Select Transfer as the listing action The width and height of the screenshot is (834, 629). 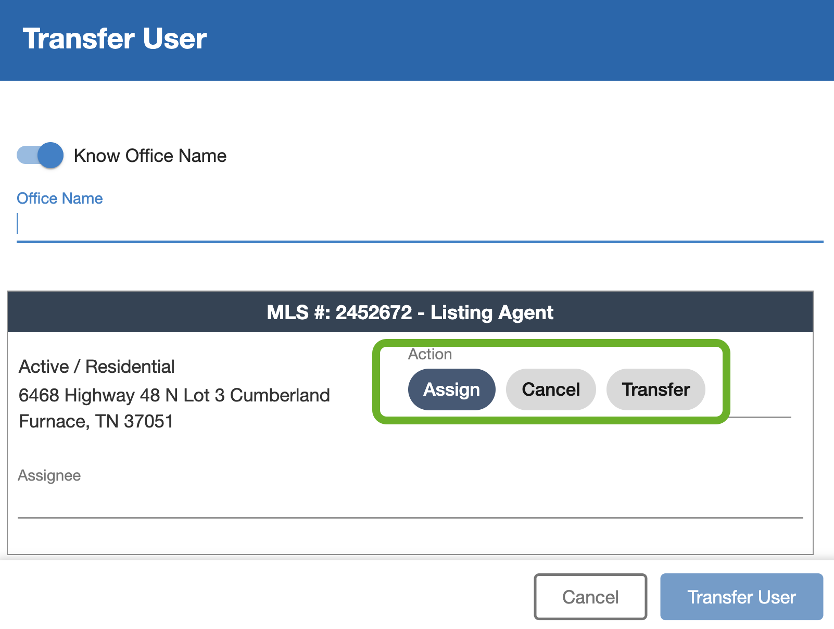pyautogui.click(x=655, y=389)
